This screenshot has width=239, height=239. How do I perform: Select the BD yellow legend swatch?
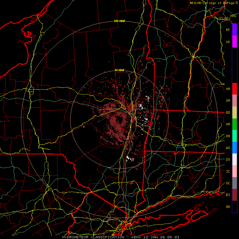[x=234, y=112]
